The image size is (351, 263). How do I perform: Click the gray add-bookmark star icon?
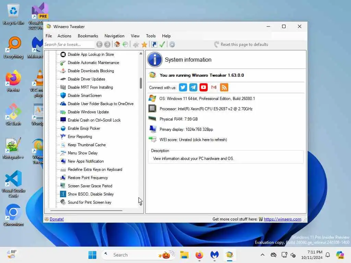[136, 45]
